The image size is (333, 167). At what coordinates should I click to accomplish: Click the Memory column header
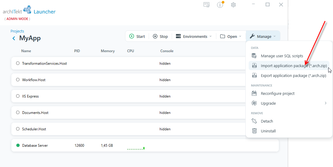click(108, 51)
